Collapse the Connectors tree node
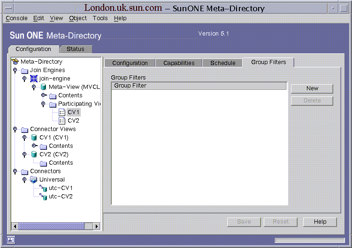This screenshot has height=248, width=352. 15,171
